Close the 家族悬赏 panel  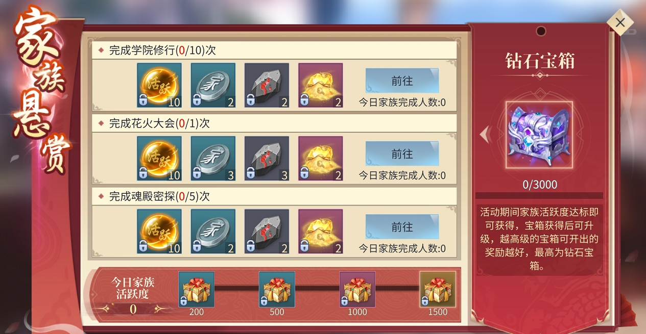pos(620,22)
